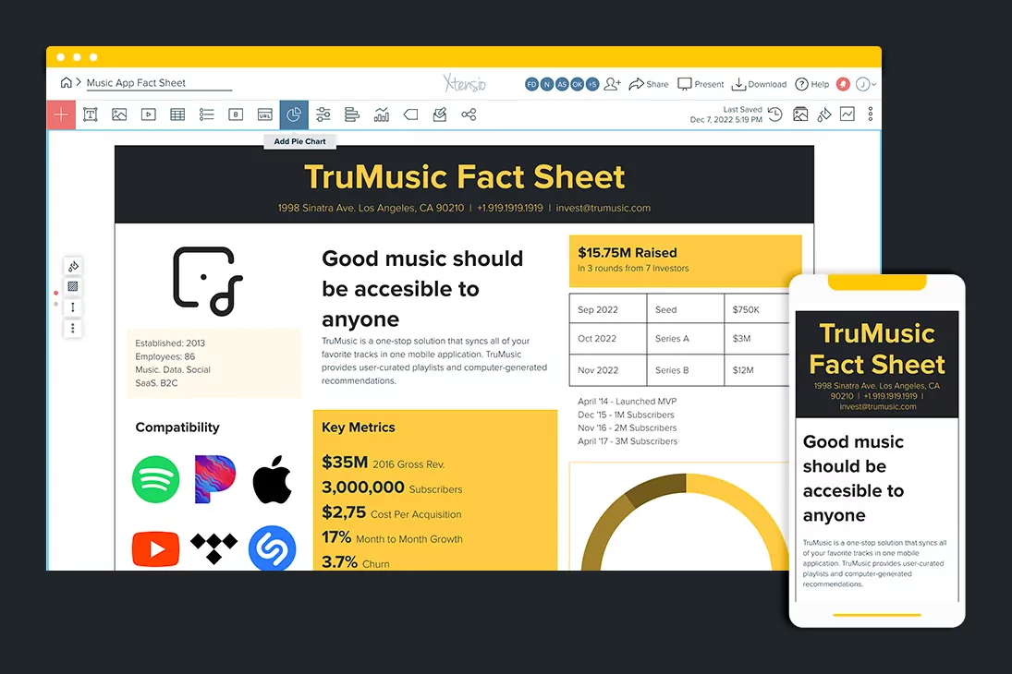
Task: Insert a table
Action: pyautogui.click(x=177, y=114)
